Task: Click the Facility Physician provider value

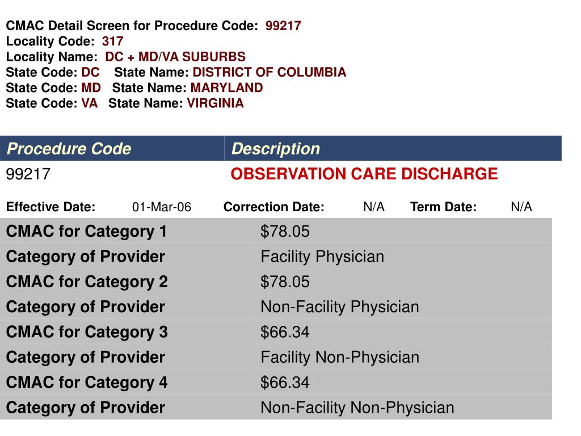Action: coord(322,257)
